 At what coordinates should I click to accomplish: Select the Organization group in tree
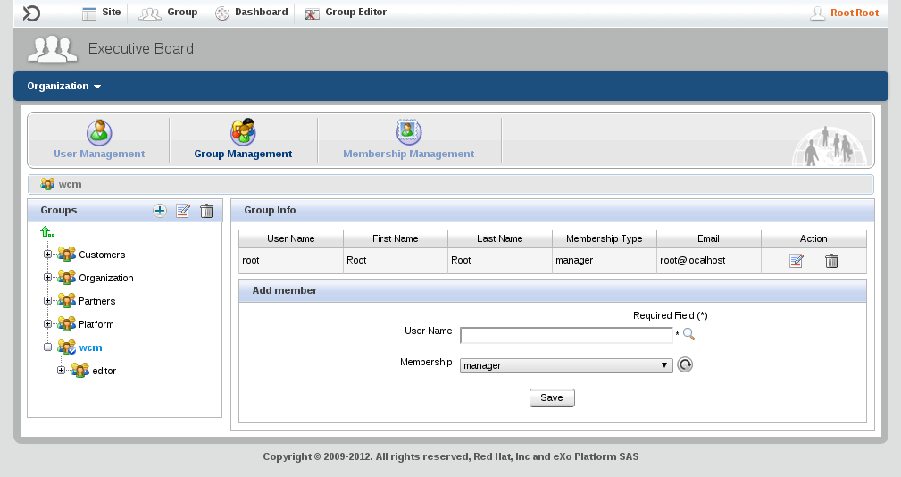(x=106, y=278)
